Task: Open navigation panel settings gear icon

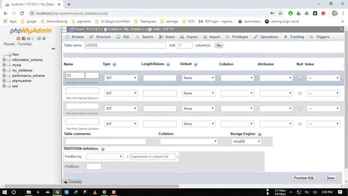Action: pos(39,39)
